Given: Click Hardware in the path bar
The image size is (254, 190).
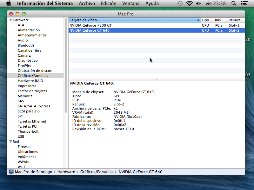Looking at the screenshot, I should (66, 172).
